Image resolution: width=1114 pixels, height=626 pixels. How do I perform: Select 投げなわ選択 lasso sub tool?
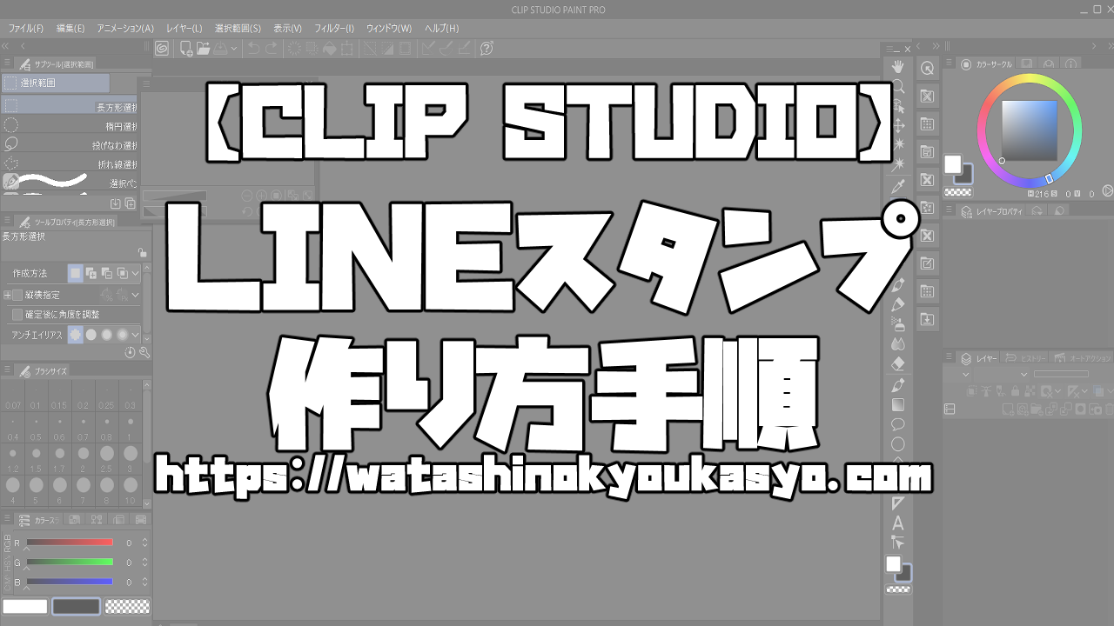(70, 145)
